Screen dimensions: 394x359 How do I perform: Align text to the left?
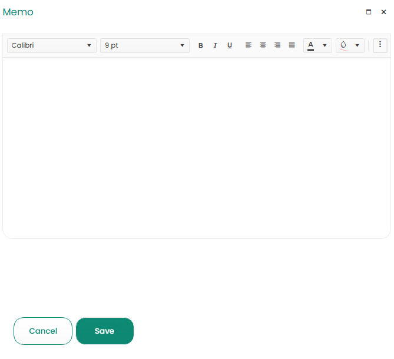249,45
